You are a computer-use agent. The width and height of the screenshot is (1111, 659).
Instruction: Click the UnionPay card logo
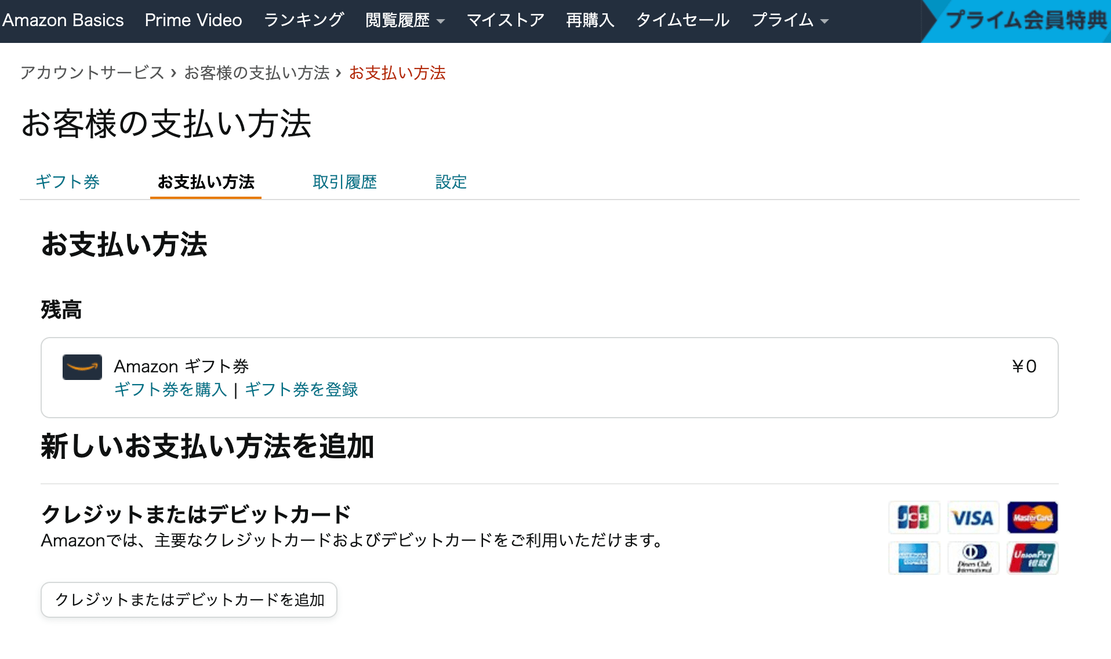(1032, 557)
